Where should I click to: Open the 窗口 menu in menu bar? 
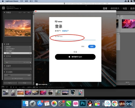[31, 1]
